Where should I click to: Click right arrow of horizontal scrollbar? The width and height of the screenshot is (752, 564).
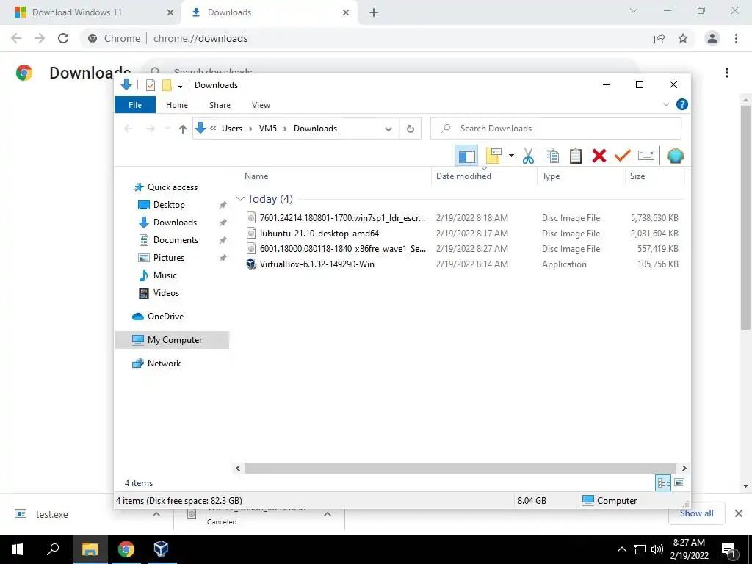684,468
